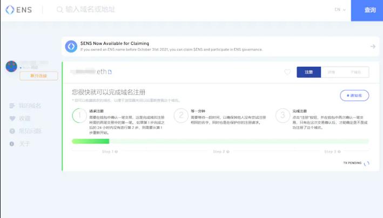The height and width of the screenshot is (218, 383).
Task: Click the orange disconnect button under avatar
Action: (x=38, y=76)
